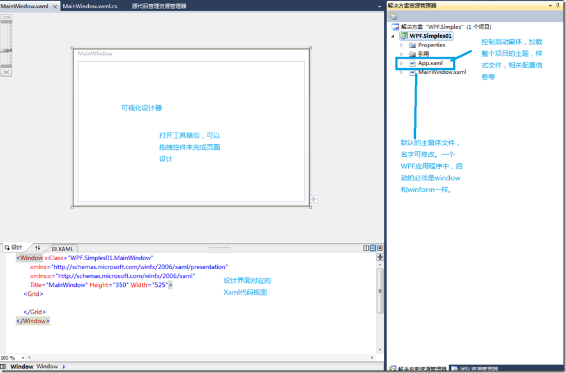Screen dimensions: 566x373
Task: Click the horizontal split icon
Action: (373, 248)
